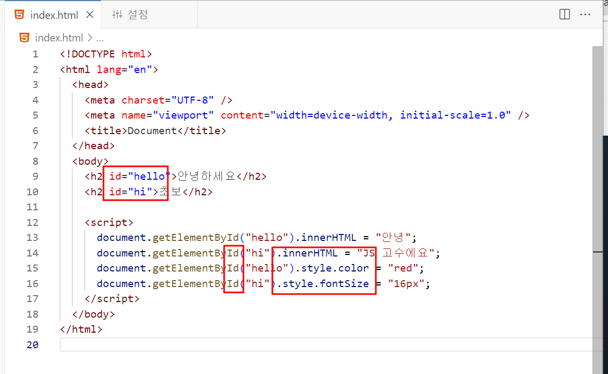Close the index.html tab

click(90, 14)
